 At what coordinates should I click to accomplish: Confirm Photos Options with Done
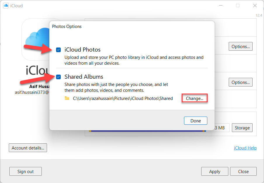(x=195, y=121)
